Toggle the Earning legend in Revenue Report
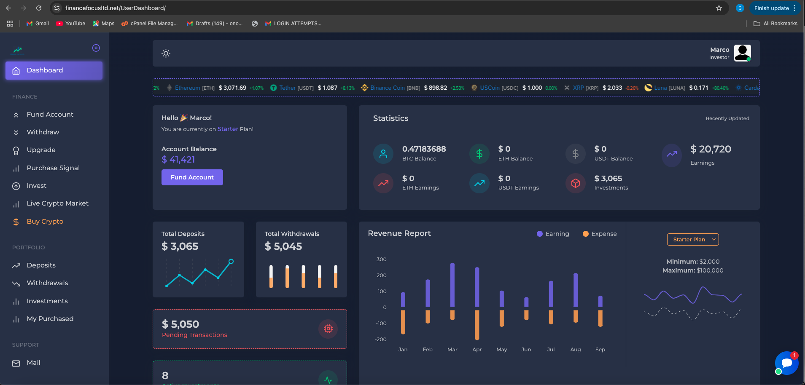 (x=553, y=234)
